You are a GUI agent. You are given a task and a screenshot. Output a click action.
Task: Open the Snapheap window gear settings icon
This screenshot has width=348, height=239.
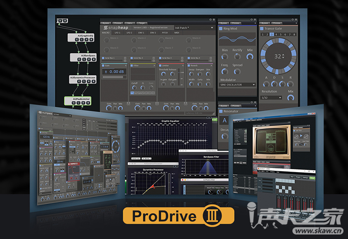[x=211, y=19]
